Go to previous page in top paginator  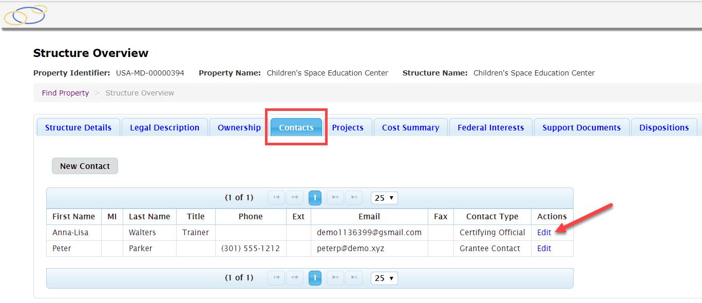(x=295, y=198)
